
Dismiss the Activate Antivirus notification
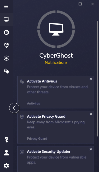pos(91,79)
